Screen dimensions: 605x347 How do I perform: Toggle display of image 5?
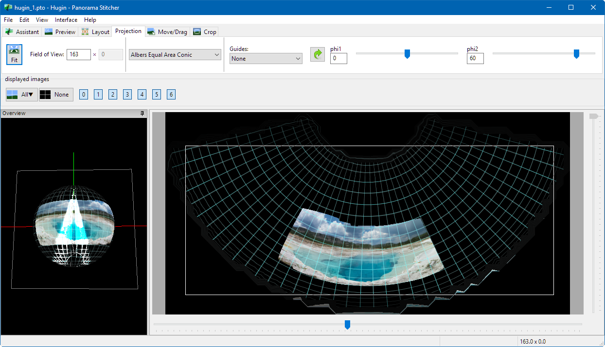157,95
